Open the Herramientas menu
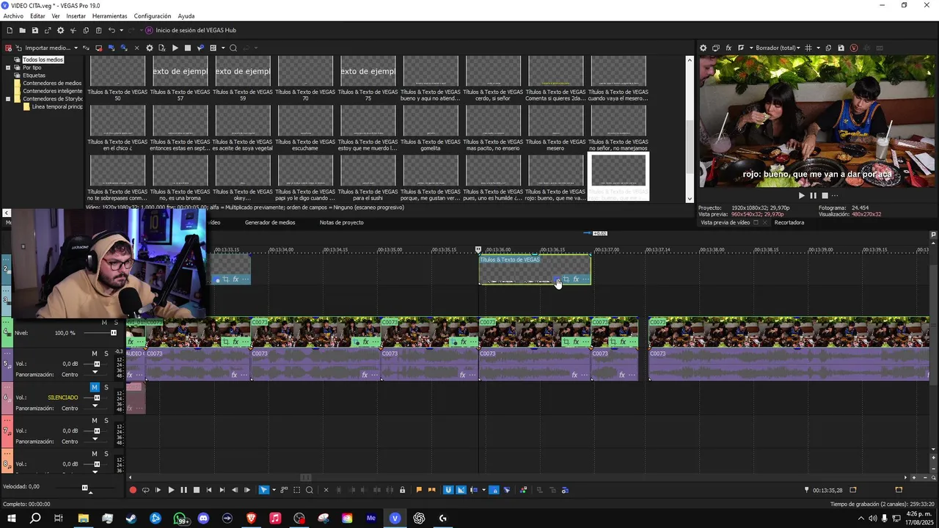This screenshot has width=939, height=528. point(109,16)
